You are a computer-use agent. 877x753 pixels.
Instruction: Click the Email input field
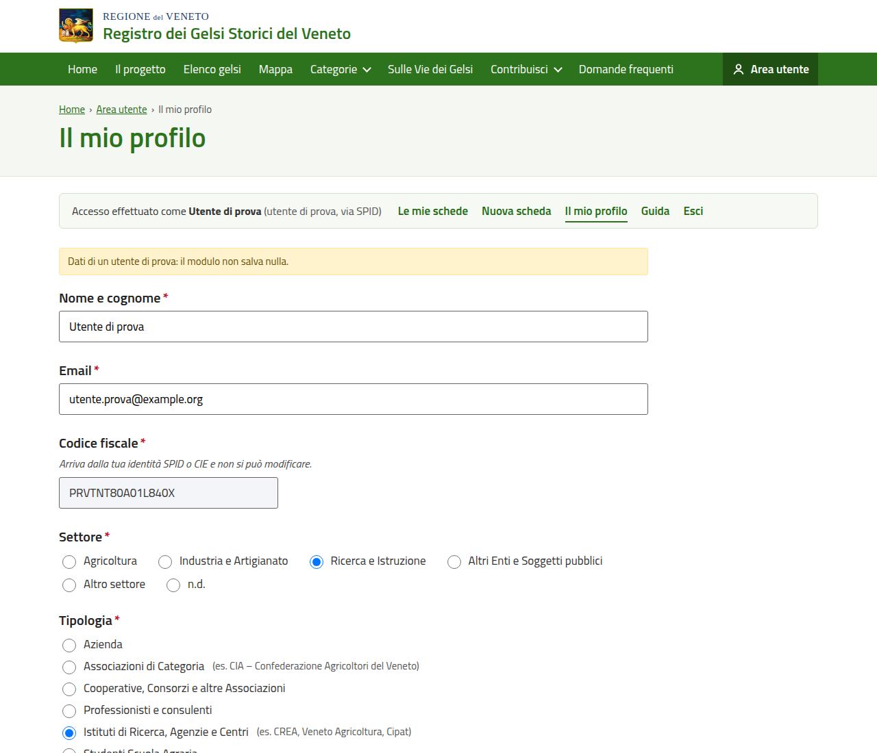tap(354, 399)
